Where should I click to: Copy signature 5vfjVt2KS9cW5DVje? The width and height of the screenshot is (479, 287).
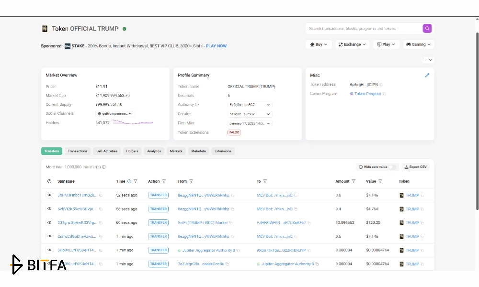(101, 209)
